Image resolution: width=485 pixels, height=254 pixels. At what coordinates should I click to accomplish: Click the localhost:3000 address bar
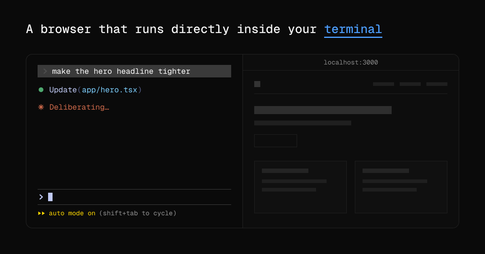[351, 62]
